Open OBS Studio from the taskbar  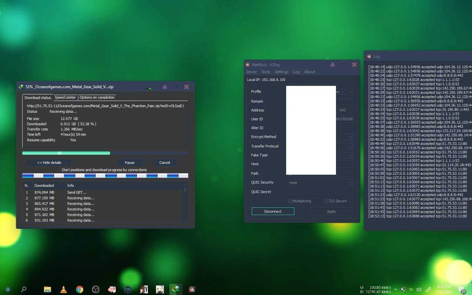[x=96, y=289]
